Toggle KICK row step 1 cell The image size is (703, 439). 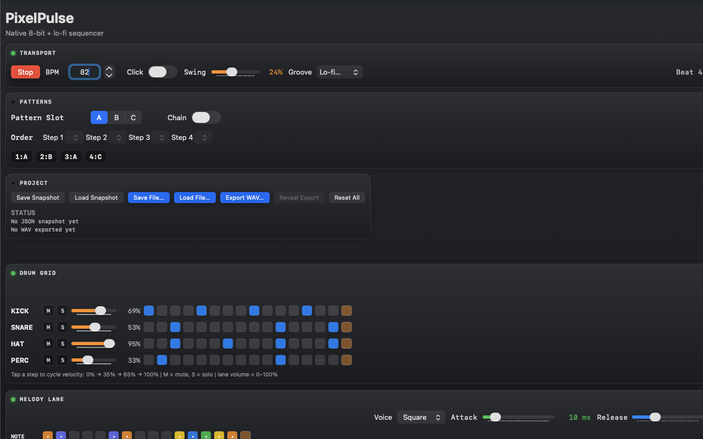click(x=149, y=311)
